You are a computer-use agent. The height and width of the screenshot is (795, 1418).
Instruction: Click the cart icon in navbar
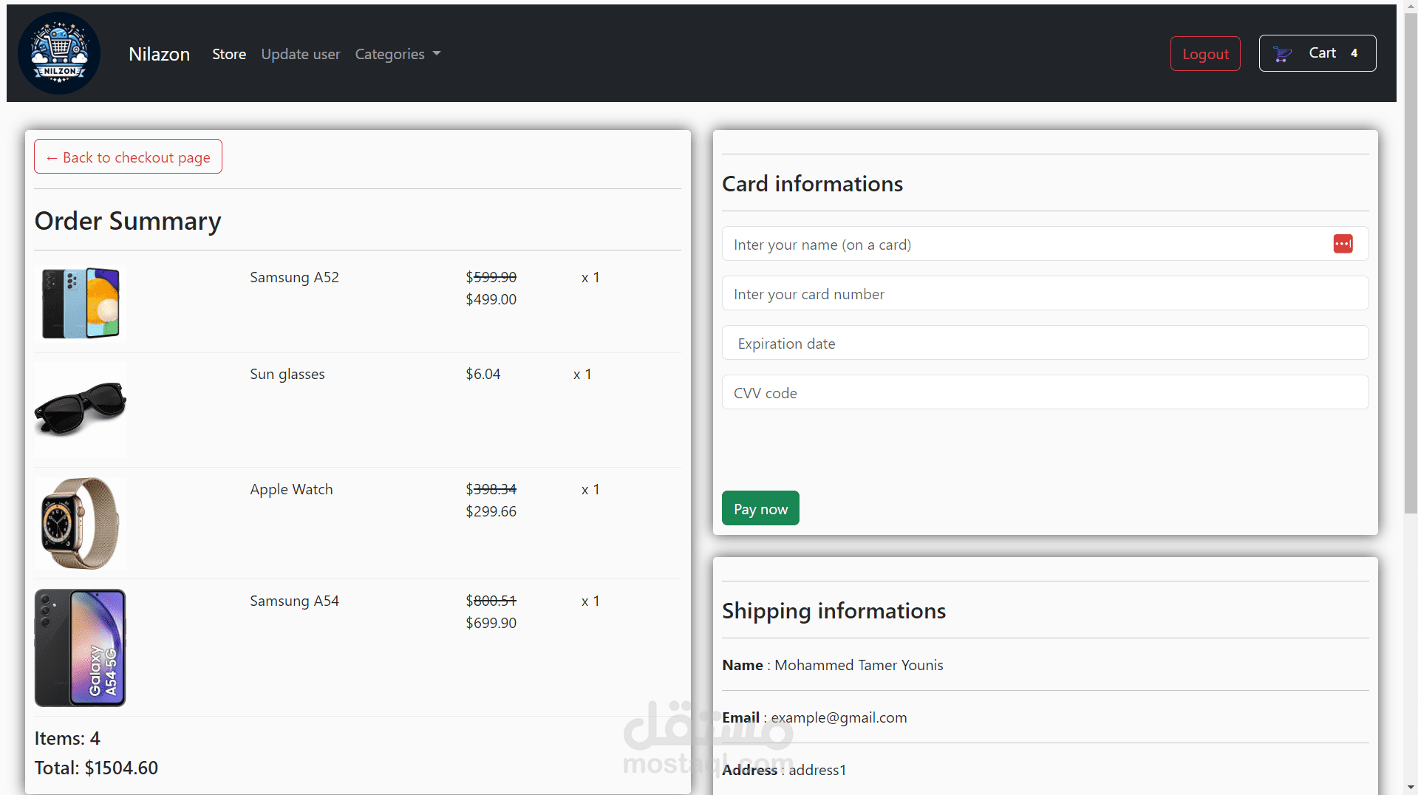coord(1283,54)
